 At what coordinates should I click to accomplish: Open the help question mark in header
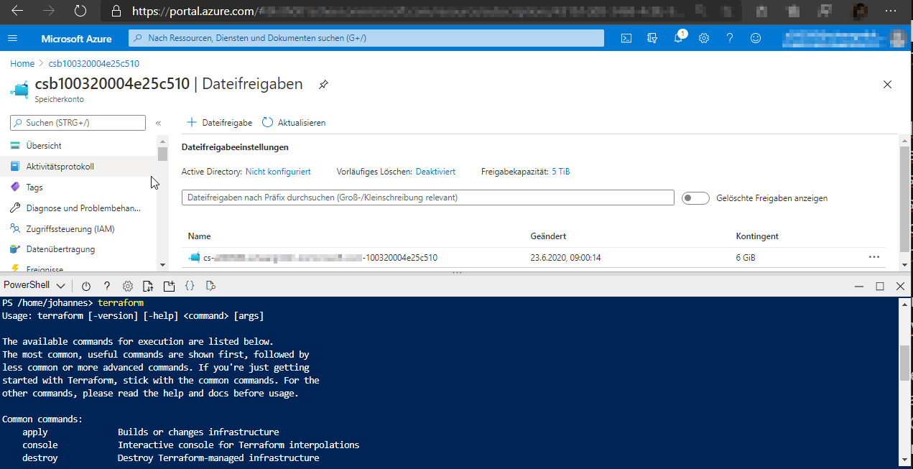pyautogui.click(x=730, y=38)
